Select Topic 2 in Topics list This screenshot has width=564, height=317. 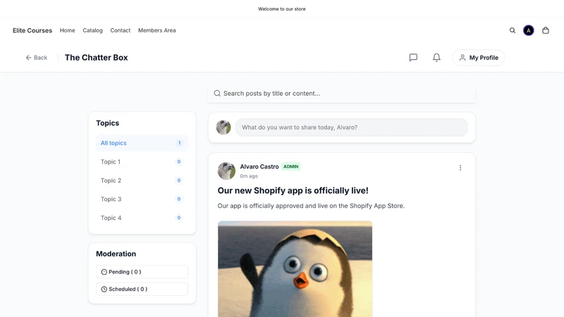[x=142, y=180]
